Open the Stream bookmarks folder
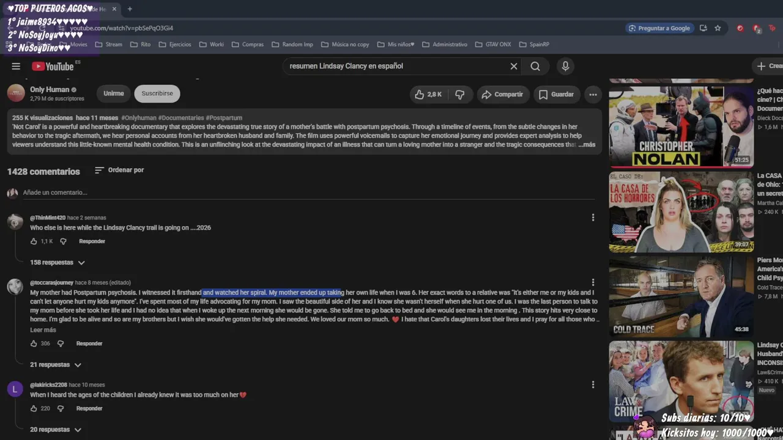Image resolution: width=783 pixels, height=440 pixels. (109, 45)
